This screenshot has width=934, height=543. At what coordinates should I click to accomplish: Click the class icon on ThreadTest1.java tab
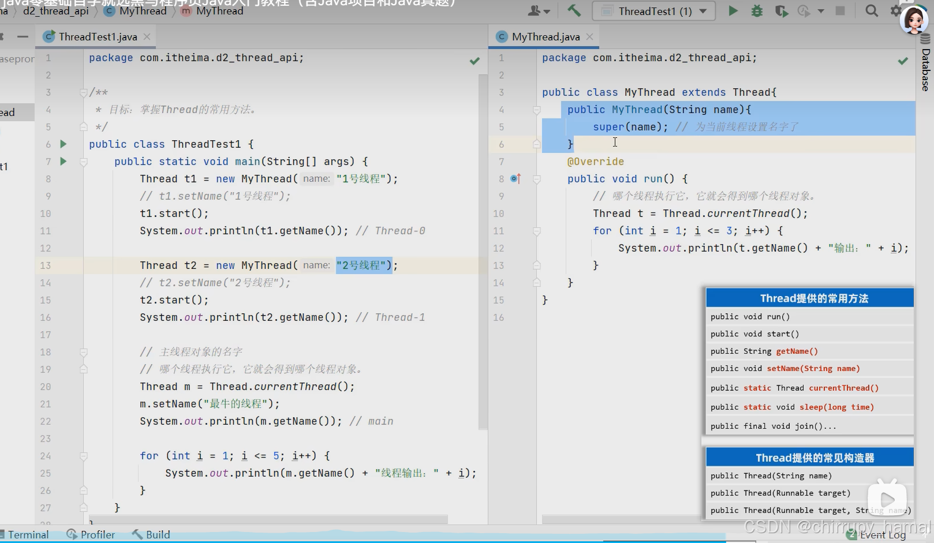click(x=50, y=36)
